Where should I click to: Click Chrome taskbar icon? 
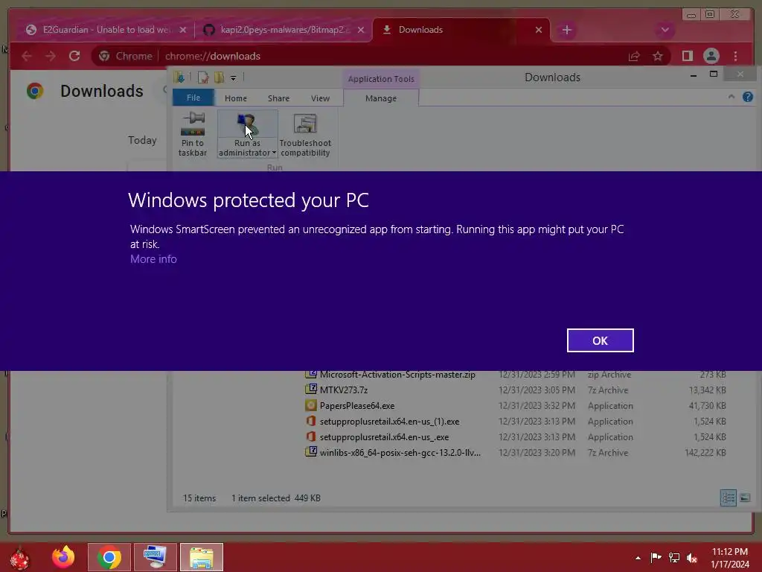109,557
